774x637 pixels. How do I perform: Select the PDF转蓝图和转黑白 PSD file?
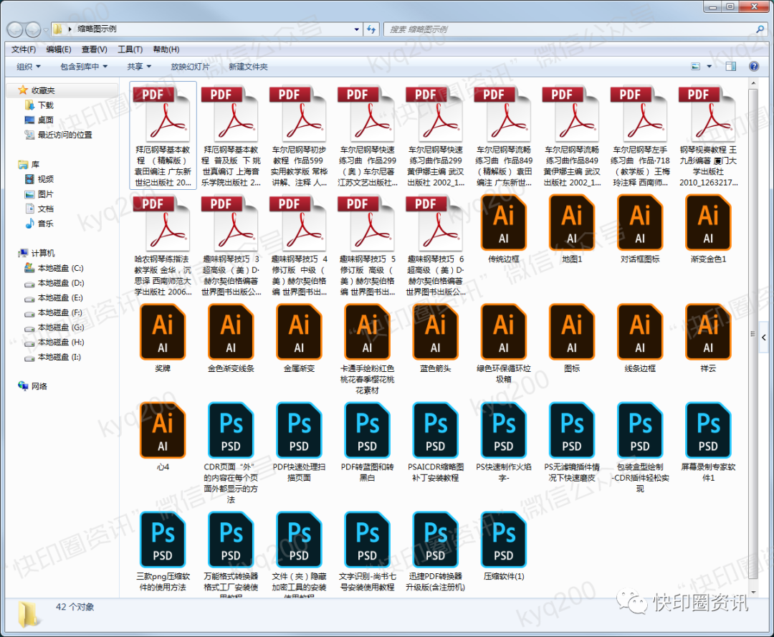367,442
